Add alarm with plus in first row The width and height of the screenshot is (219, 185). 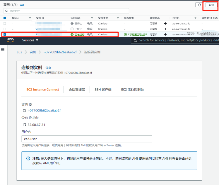click(165, 23)
